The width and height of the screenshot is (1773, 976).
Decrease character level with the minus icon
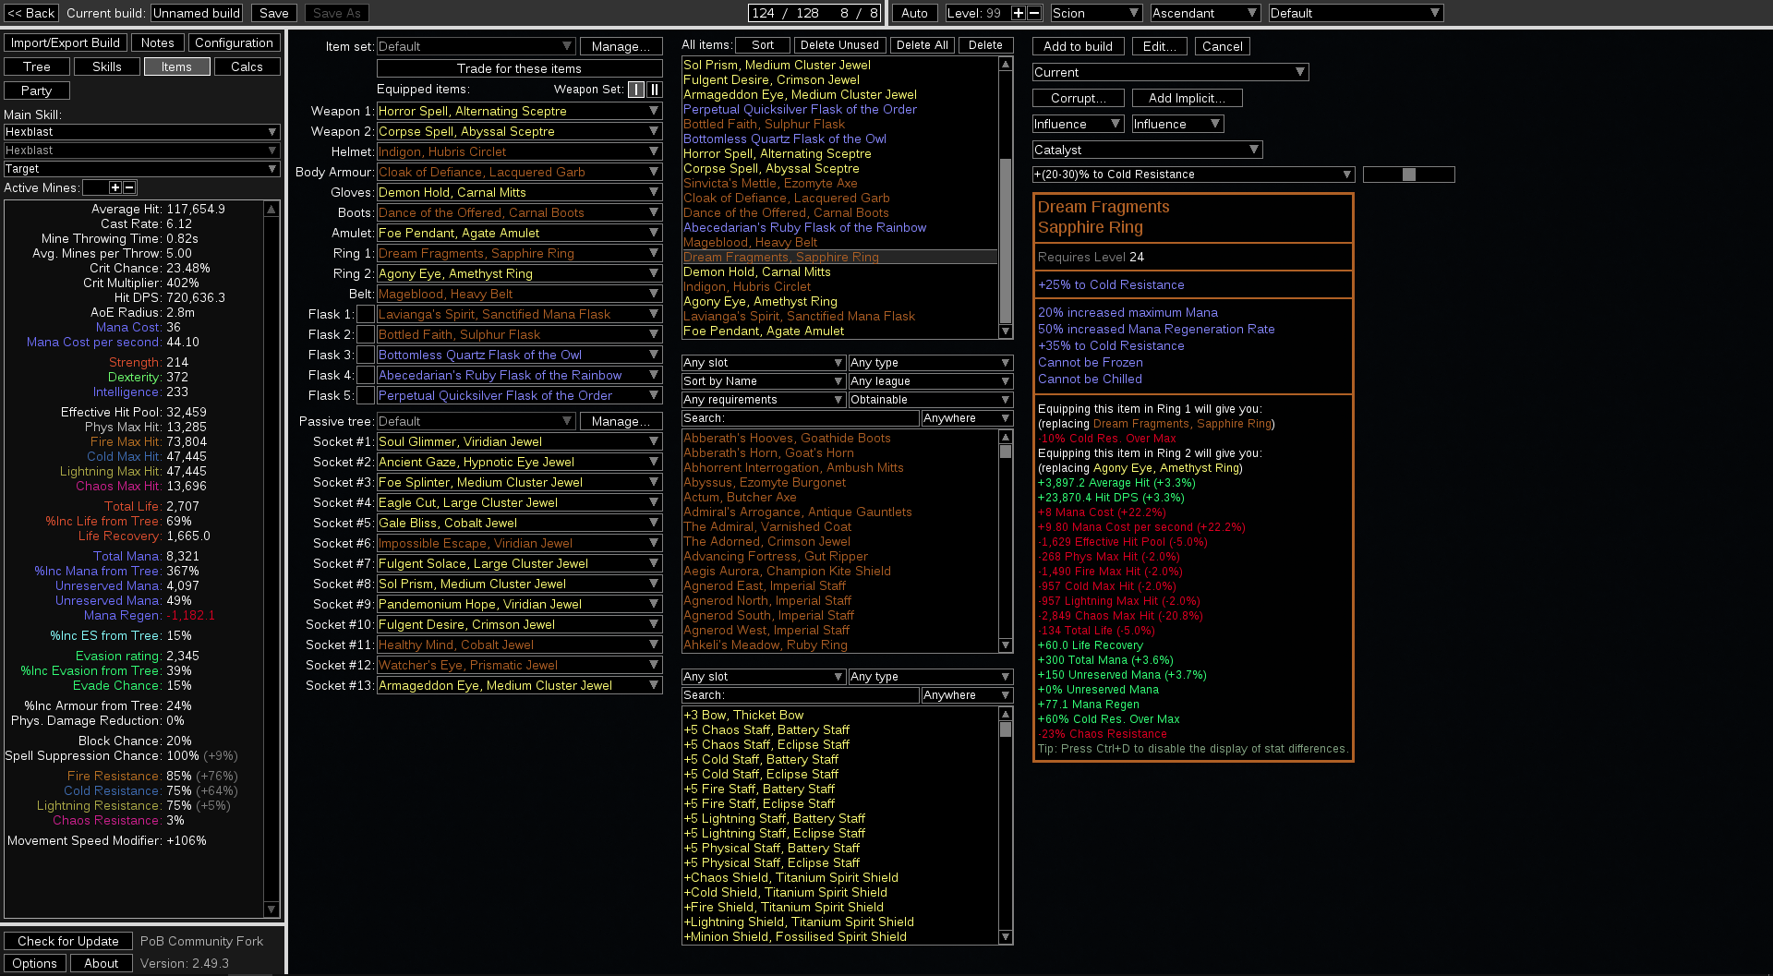point(1032,13)
